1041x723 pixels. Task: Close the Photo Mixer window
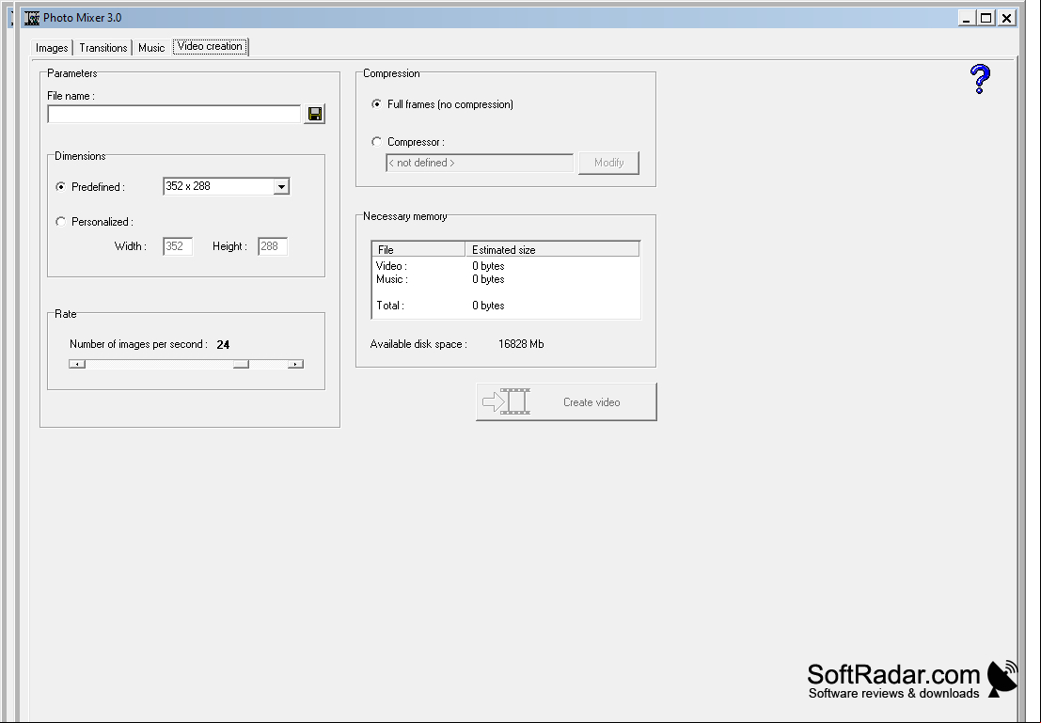[x=1007, y=18]
